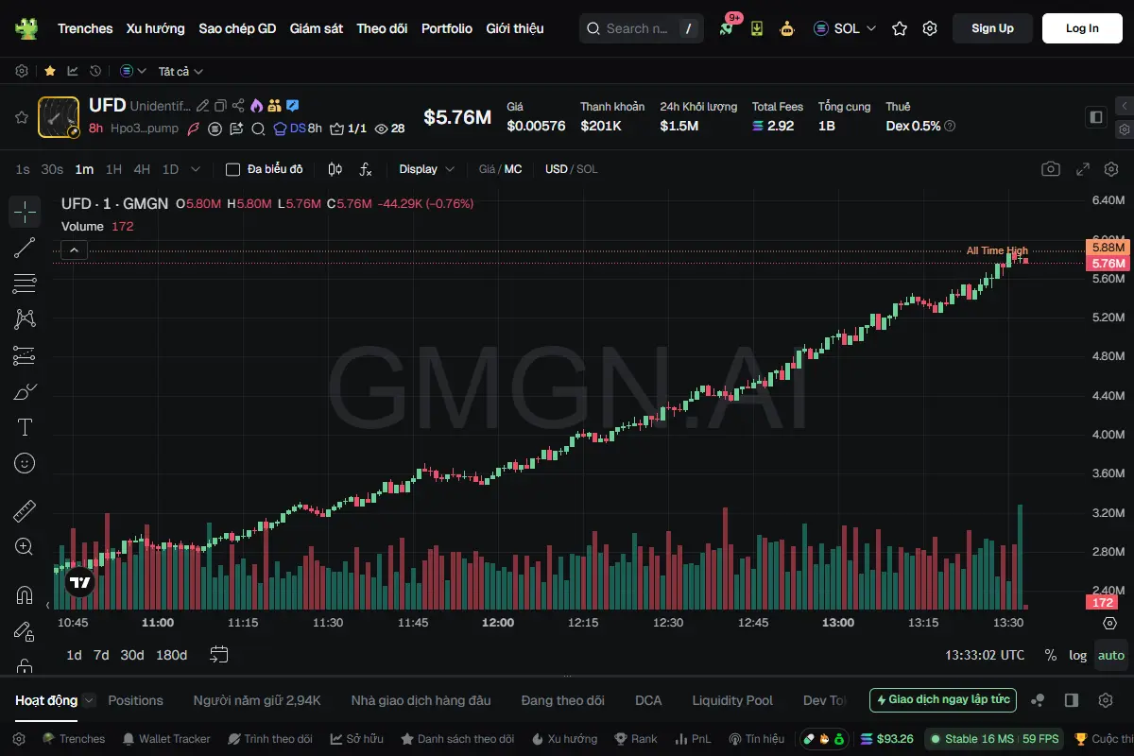Toggle the log scale

pos(1078,655)
